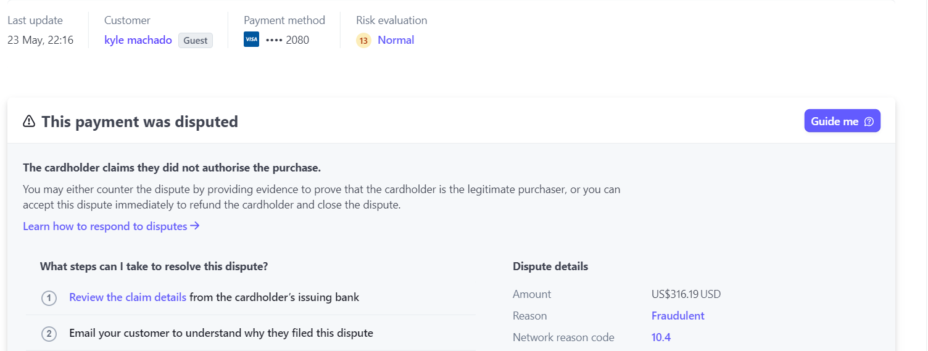Open network reason code 10.4 link
The width and height of the screenshot is (928, 351).
661,337
